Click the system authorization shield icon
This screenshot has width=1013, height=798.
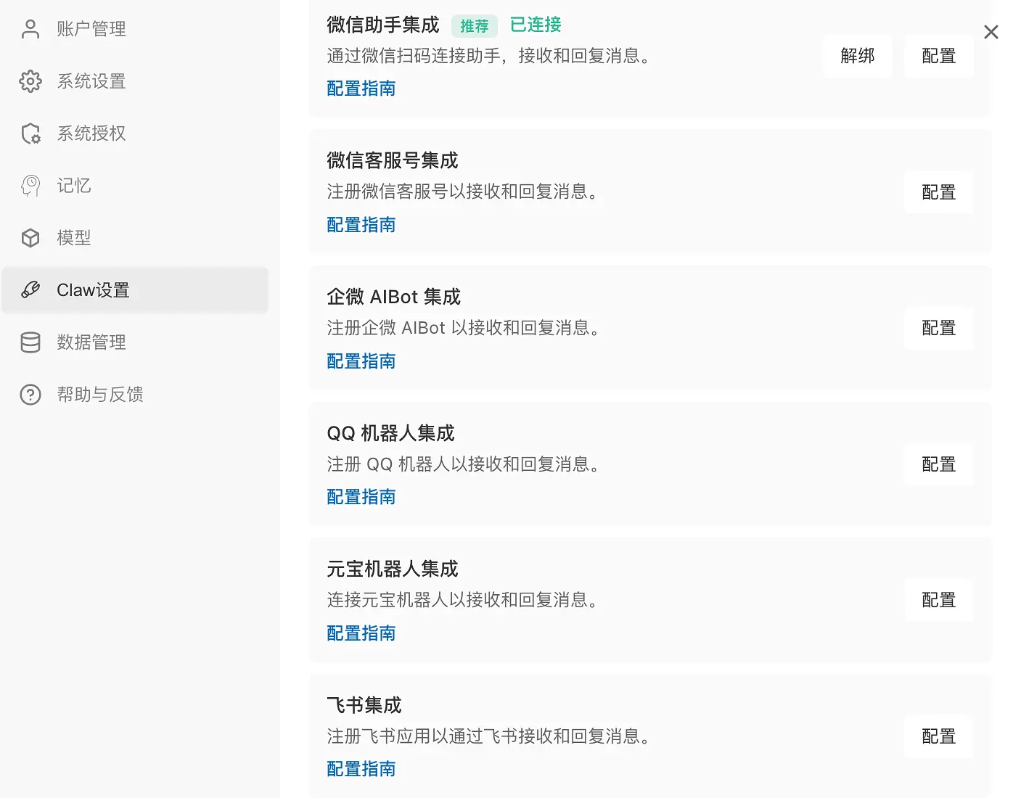[30, 133]
